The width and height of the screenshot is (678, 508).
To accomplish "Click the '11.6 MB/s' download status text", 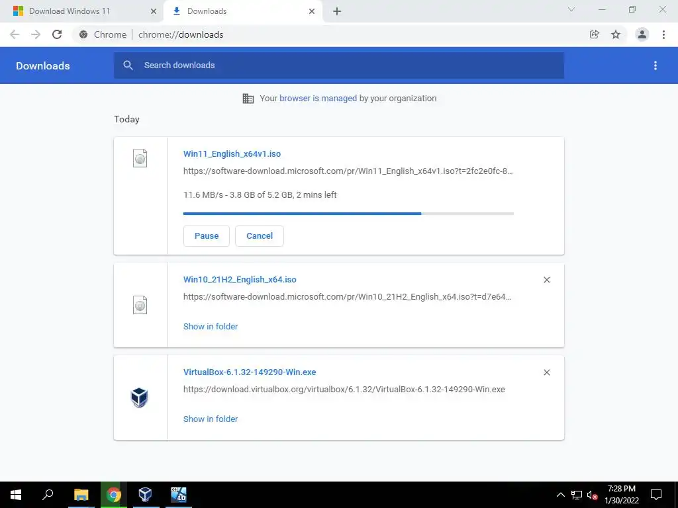I will (x=260, y=195).
